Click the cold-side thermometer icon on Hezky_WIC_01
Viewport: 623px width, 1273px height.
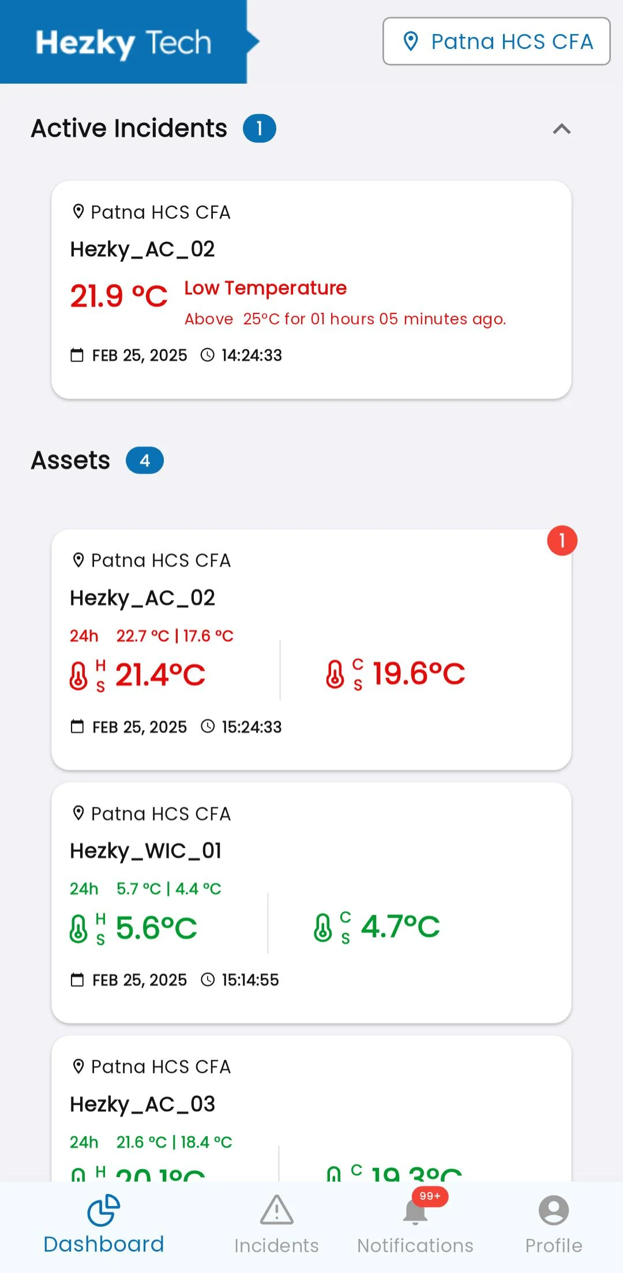(322, 927)
